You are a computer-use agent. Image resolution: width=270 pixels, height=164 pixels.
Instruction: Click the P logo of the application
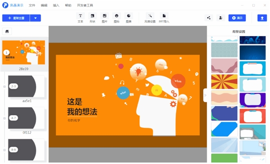click(x=5, y=5)
